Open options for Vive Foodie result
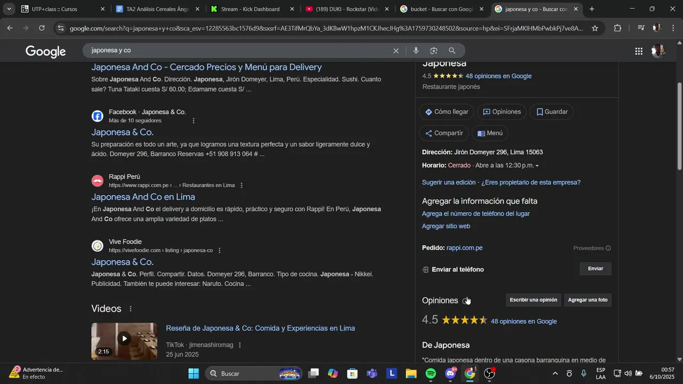 219,250
